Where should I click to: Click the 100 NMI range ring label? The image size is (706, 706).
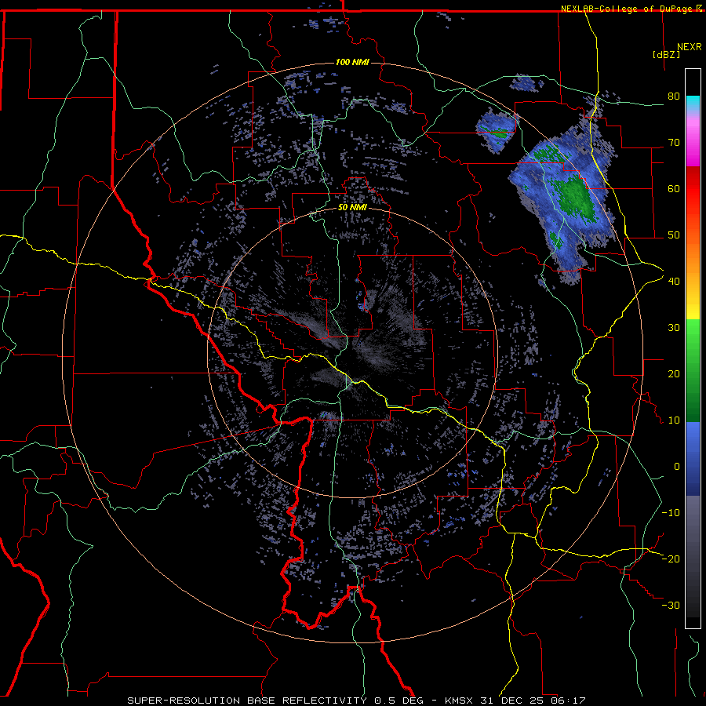coord(352,62)
